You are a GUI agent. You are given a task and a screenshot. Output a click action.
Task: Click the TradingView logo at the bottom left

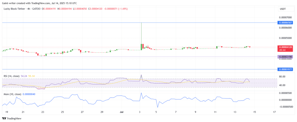click(12, 119)
